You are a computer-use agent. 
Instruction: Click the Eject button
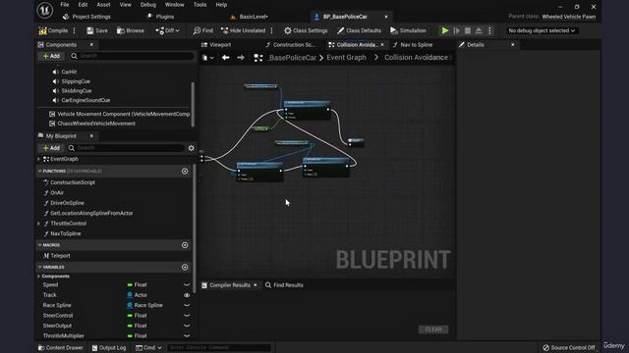point(479,30)
